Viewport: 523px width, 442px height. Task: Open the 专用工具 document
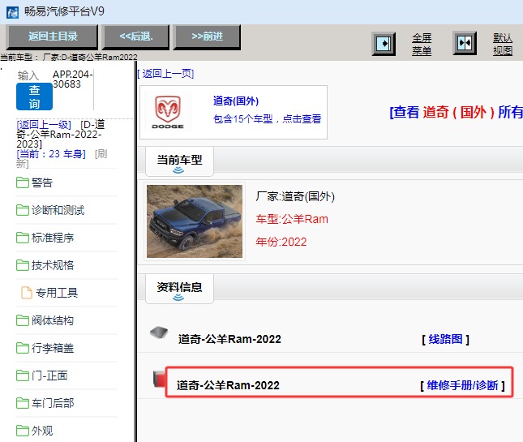[x=57, y=293]
